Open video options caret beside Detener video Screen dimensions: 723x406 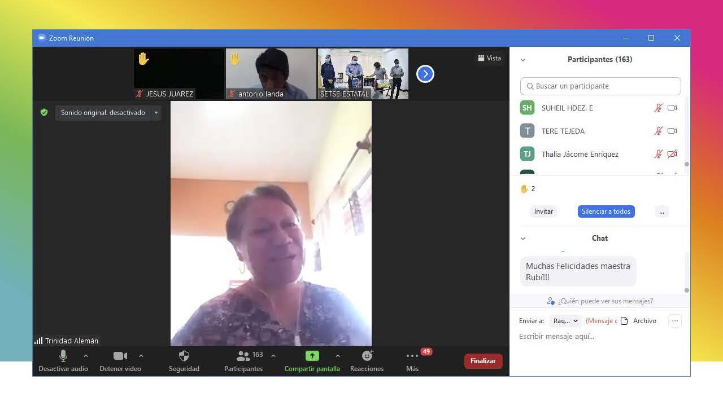141,356
